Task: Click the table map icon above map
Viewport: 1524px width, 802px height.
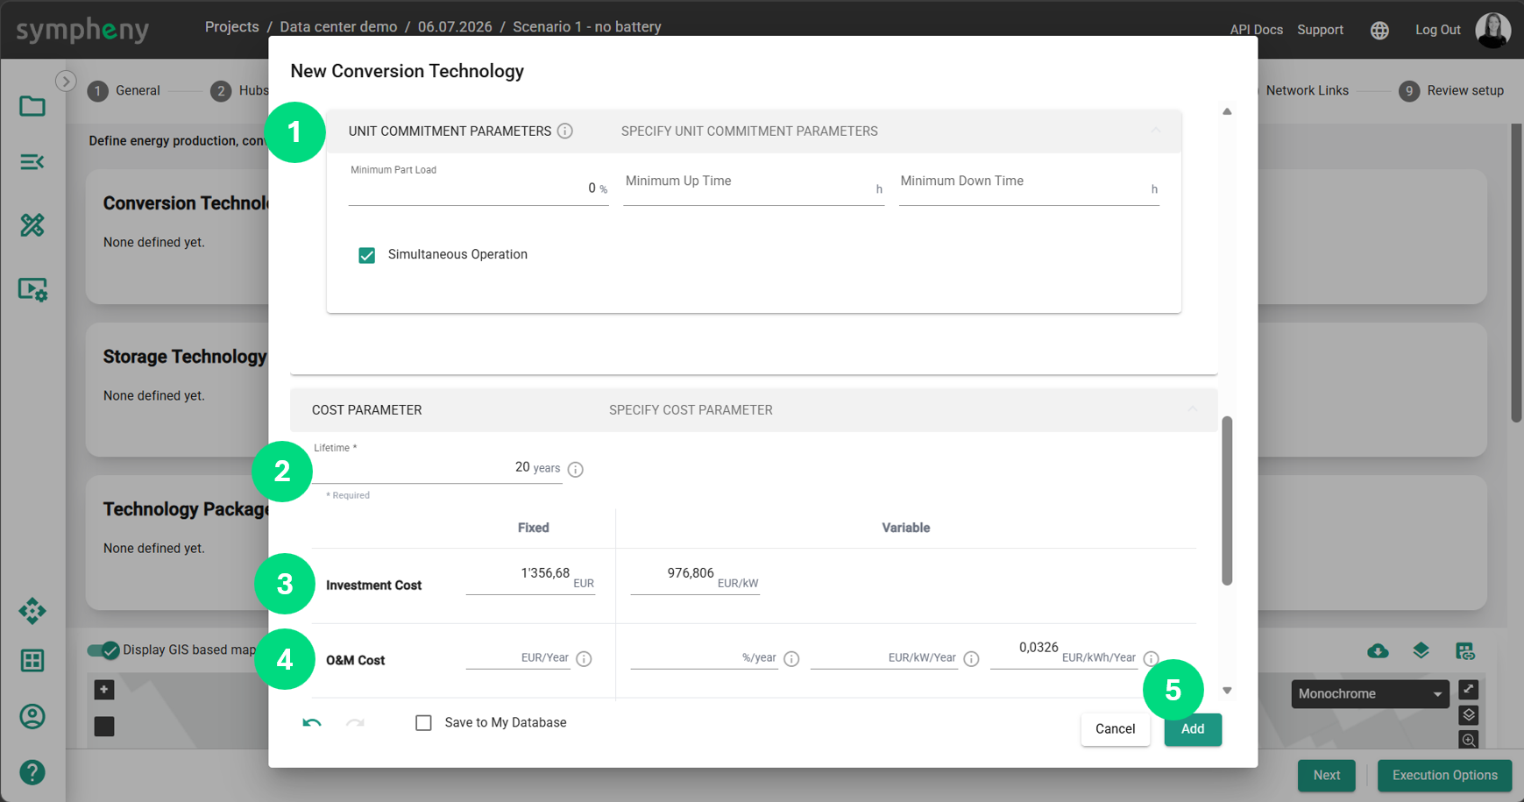Action: click(1465, 650)
